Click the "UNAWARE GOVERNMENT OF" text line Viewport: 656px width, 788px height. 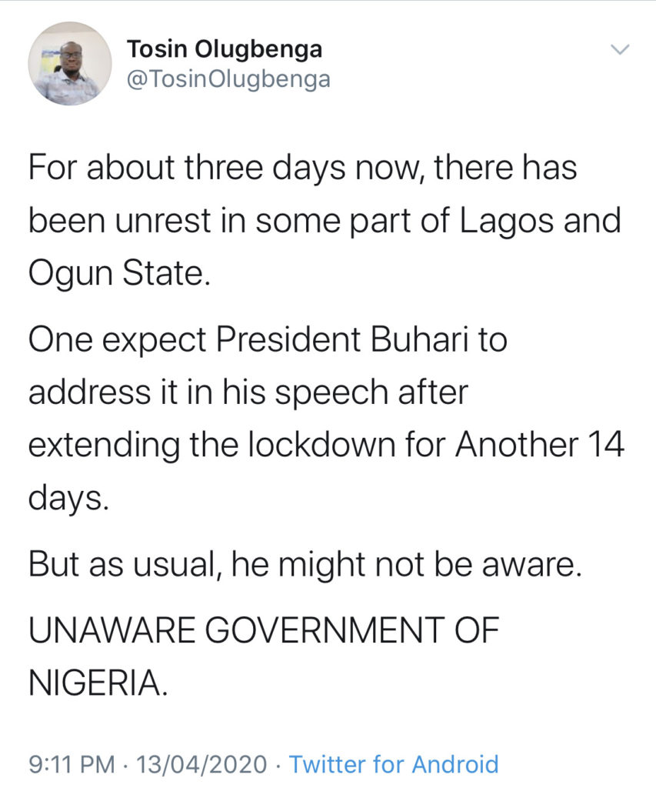tap(264, 634)
